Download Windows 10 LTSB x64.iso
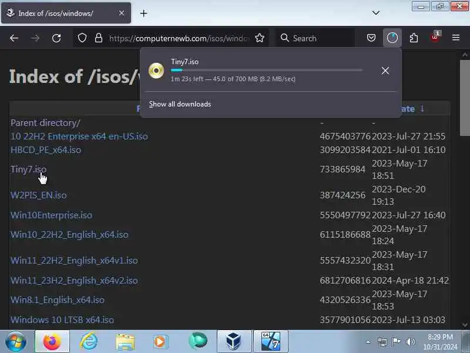Viewport: 470px width, 353px height. coord(62,319)
